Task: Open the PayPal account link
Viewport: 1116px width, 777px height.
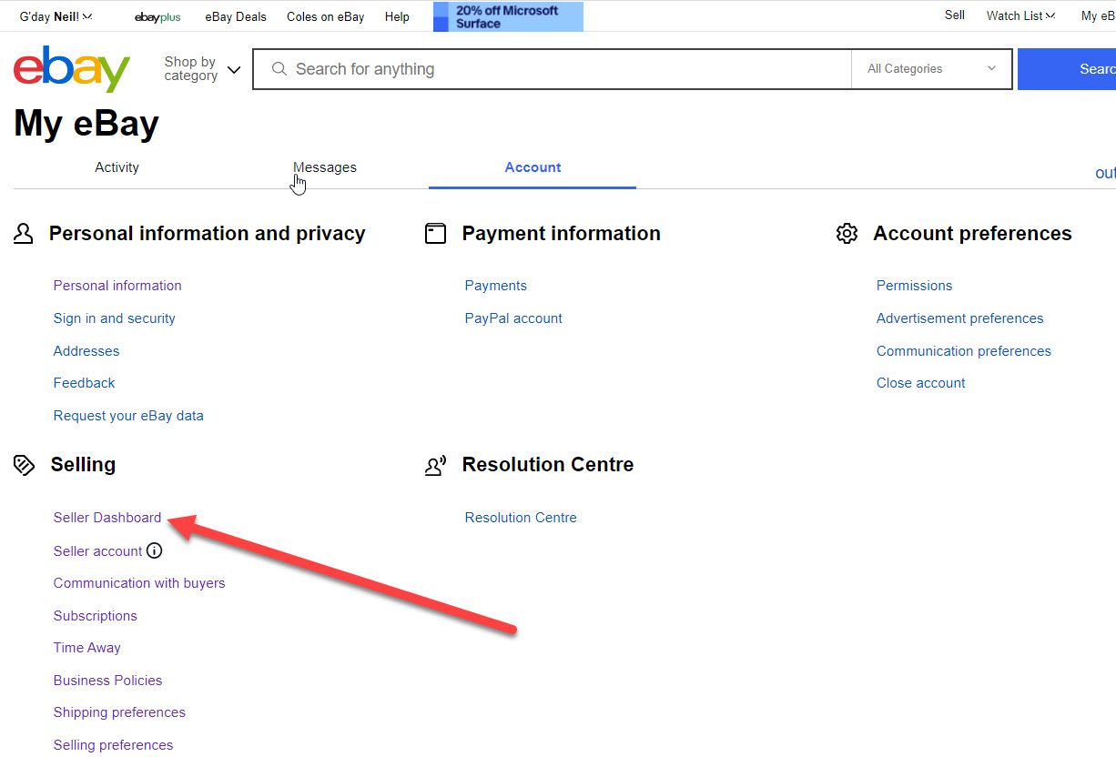Action: (513, 318)
